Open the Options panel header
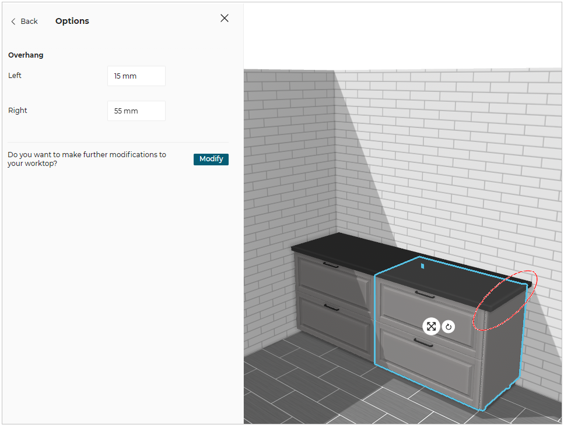 click(72, 20)
